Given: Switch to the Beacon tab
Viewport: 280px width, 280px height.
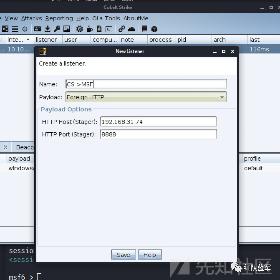Looking at the screenshot, I should [23, 147].
